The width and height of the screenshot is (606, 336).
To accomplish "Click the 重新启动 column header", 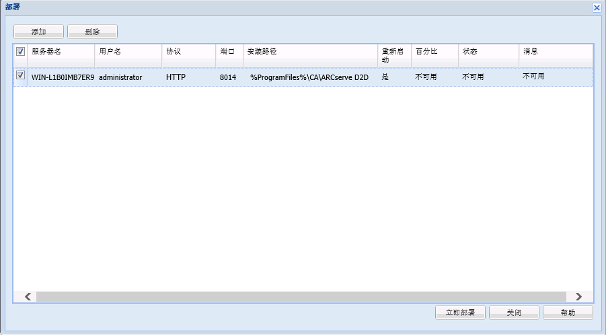I will coord(395,56).
